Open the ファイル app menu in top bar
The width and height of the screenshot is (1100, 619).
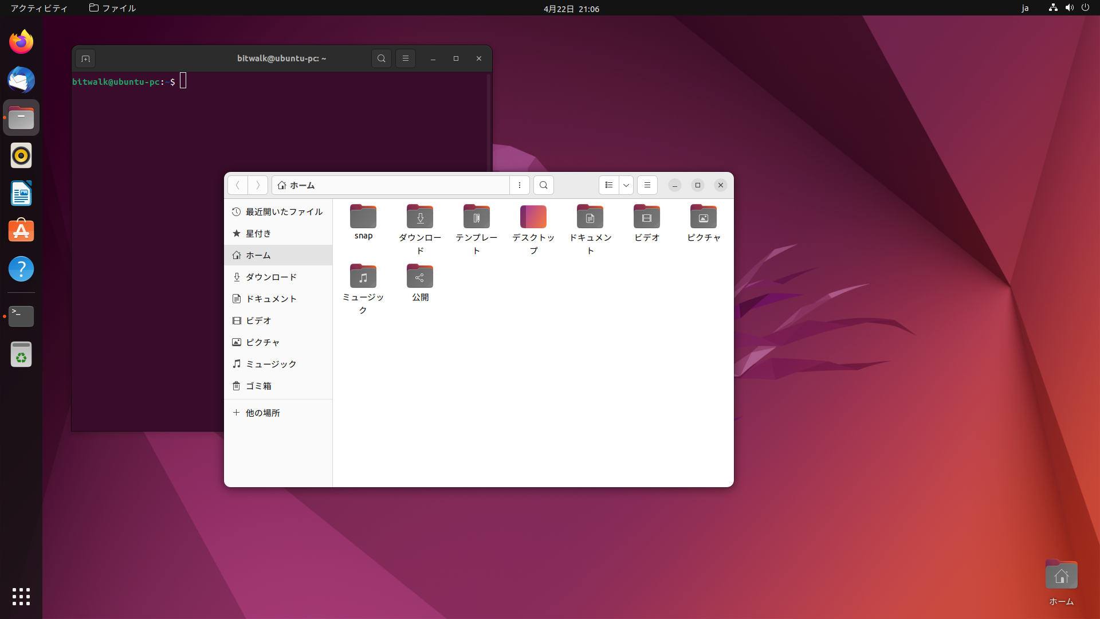click(x=113, y=8)
